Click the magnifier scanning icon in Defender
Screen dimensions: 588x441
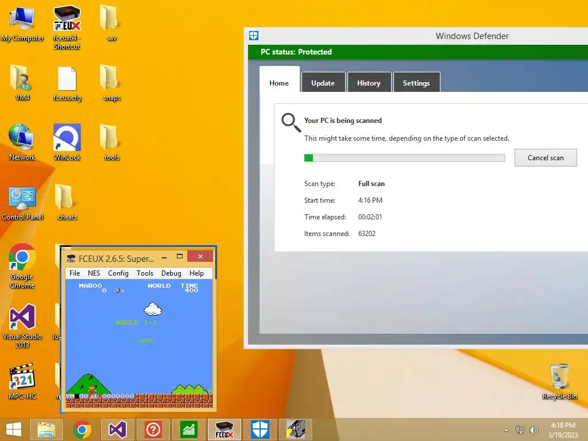pyautogui.click(x=291, y=123)
